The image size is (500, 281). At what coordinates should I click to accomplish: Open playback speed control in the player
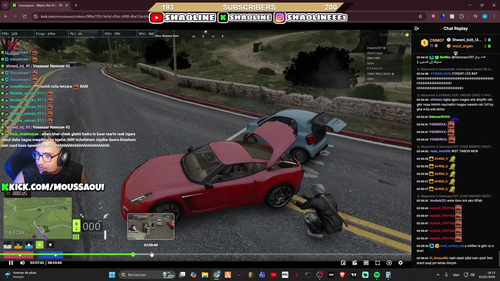tap(389, 263)
